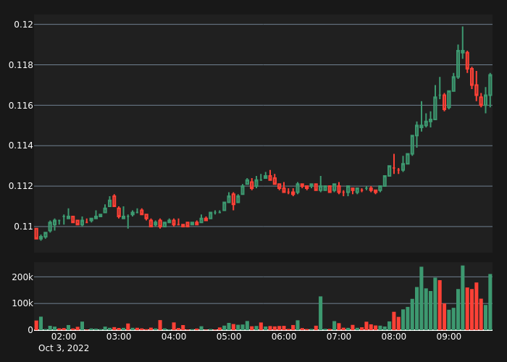Click the 0 volume axis label
The height and width of the screenshot is (362, 507).
click(30, 329)
